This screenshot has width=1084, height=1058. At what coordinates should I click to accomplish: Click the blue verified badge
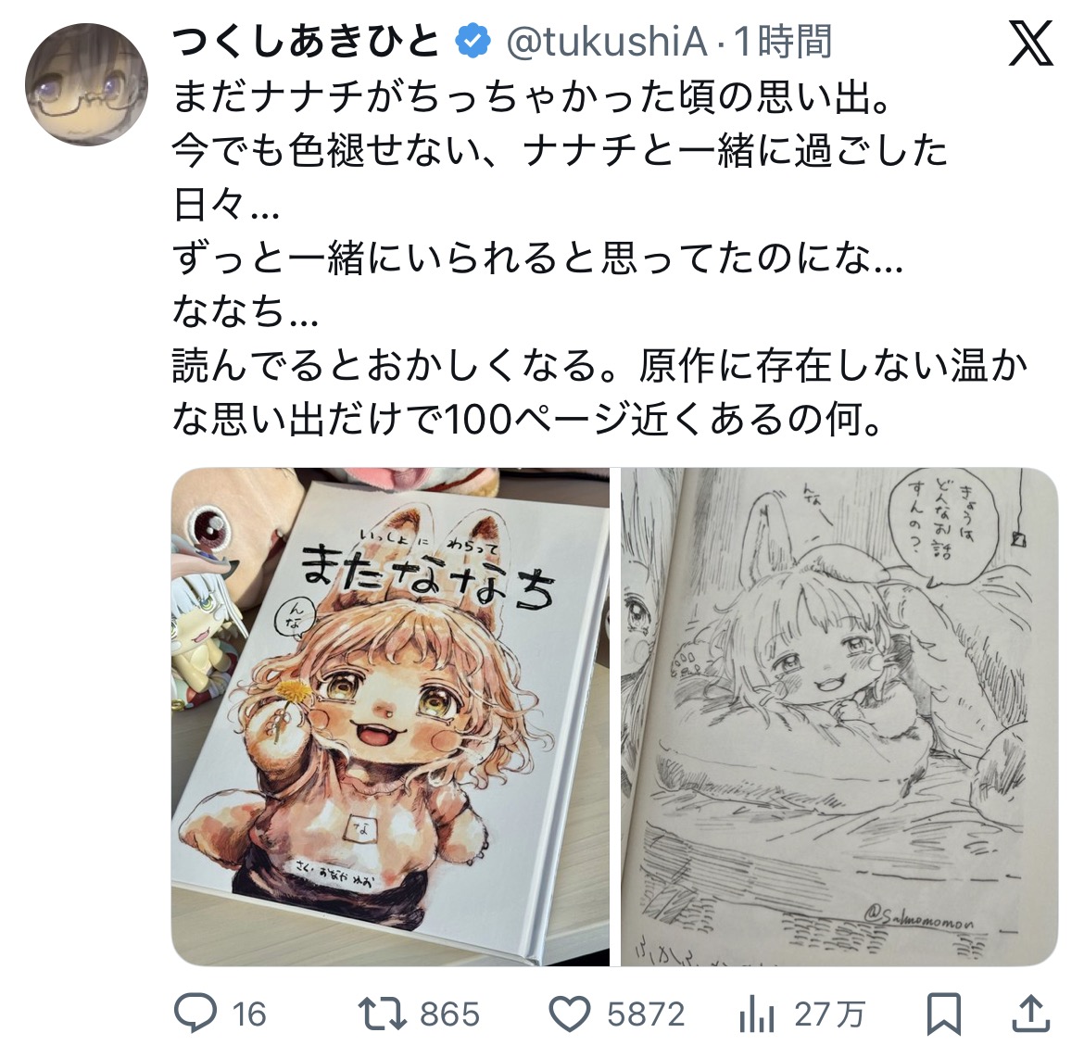pyautogui.click(x=473, y=43)
